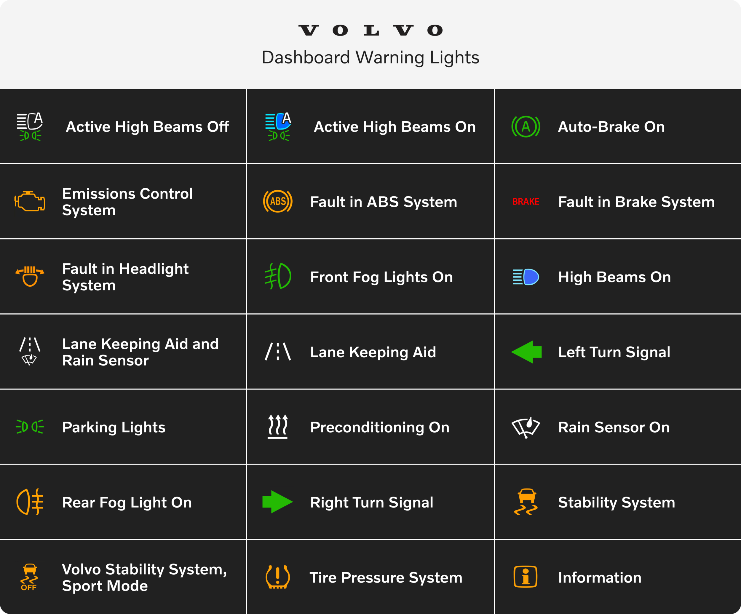
Task: Select the Fault in Headlight System icon
Action: [x=30, y=276]
